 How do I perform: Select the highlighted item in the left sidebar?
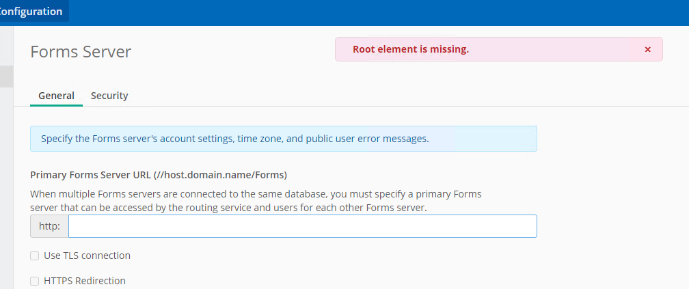tap(7, 77)
